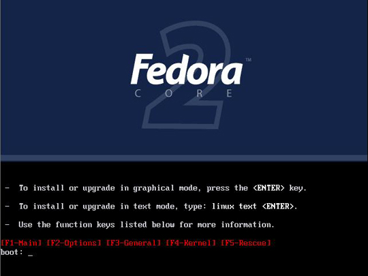Select the F4-Kernel help label
The height and width of the screenshot is (276, 368).
click(191, 243)
